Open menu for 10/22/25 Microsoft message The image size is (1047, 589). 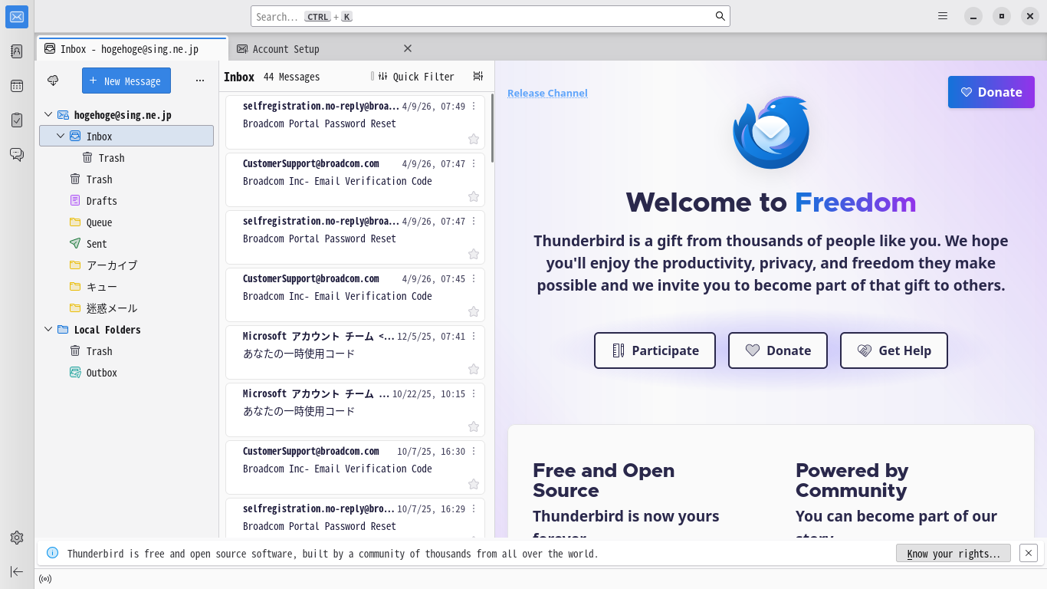point(474,393)
